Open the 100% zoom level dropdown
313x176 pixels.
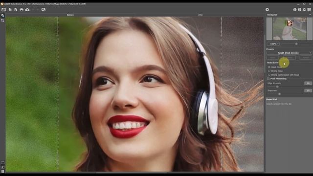[273, 44]
